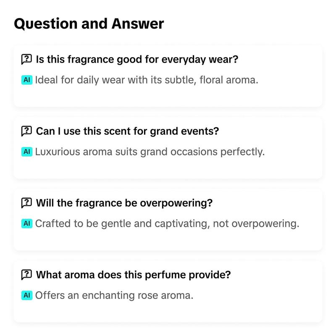Screen dimensions: 336x336
Task: Click the question icon beside 'What aroma' question
Action: pos(26,275)
